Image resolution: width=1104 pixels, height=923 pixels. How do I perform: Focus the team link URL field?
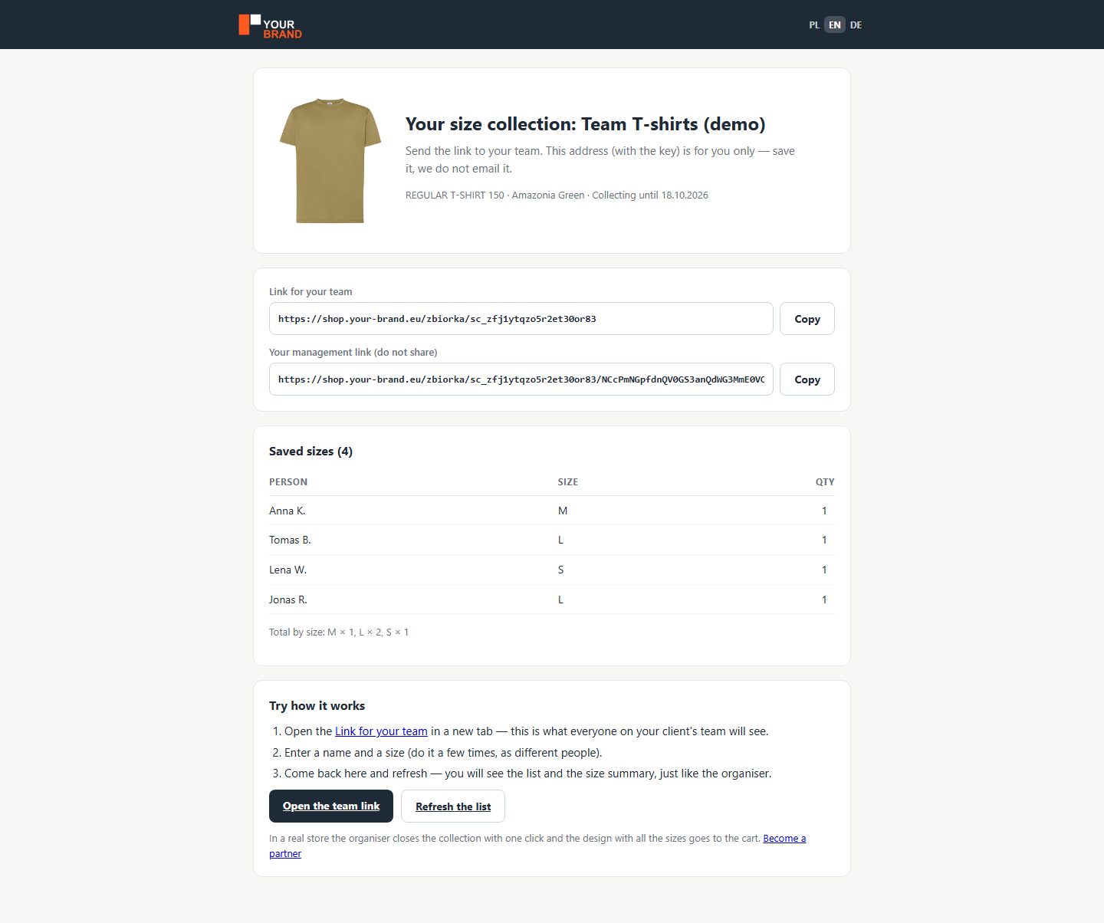click(521, 319)
